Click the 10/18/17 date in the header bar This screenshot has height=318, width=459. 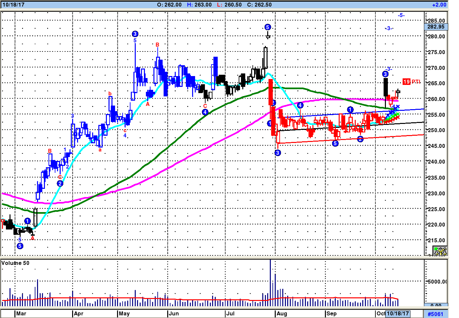pos(13,5)
